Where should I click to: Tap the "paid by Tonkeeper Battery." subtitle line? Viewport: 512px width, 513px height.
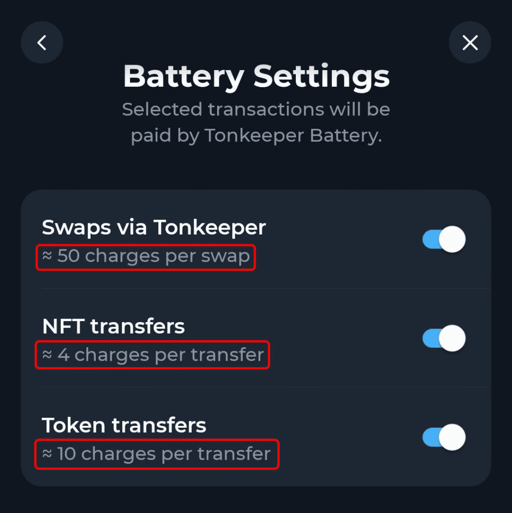256,136
